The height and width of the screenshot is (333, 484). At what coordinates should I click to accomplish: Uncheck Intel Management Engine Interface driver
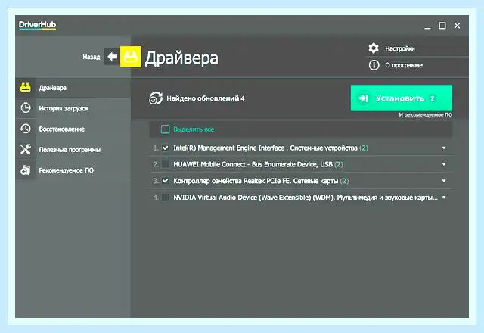(x=165, y=148)
